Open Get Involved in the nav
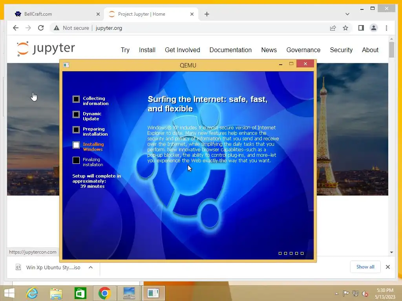This screenshot has height=301, width=402. point(182,50)
